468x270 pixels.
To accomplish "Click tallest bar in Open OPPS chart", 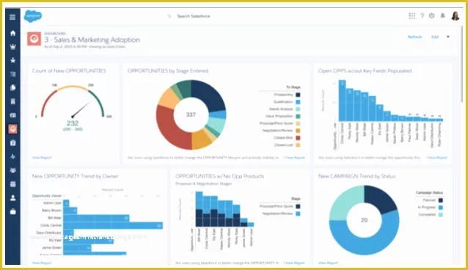I will [x=342, y=101].
